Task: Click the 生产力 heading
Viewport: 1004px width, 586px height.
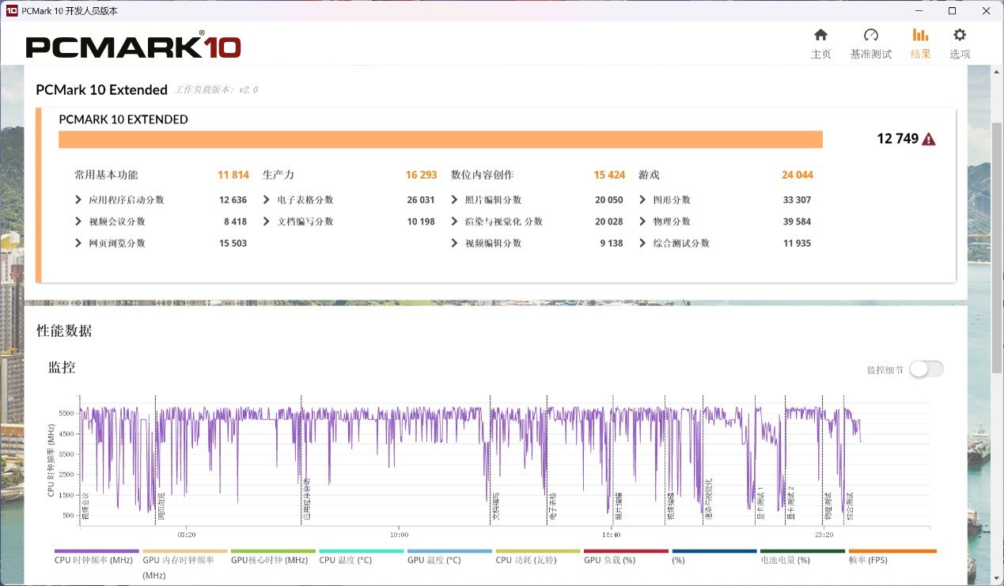Action: click(x=278, y=175)
